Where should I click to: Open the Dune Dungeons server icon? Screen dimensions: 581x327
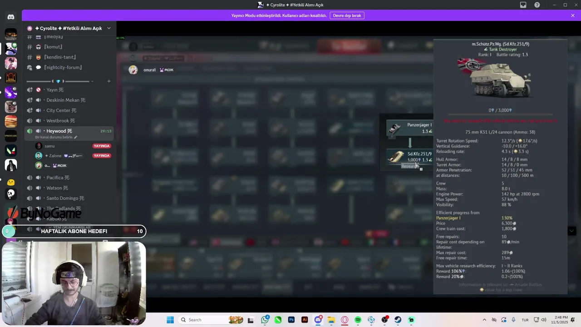[11, 78]
